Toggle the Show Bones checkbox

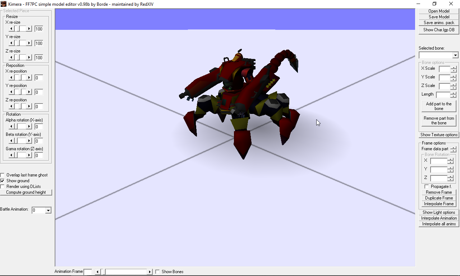point(158,272)
